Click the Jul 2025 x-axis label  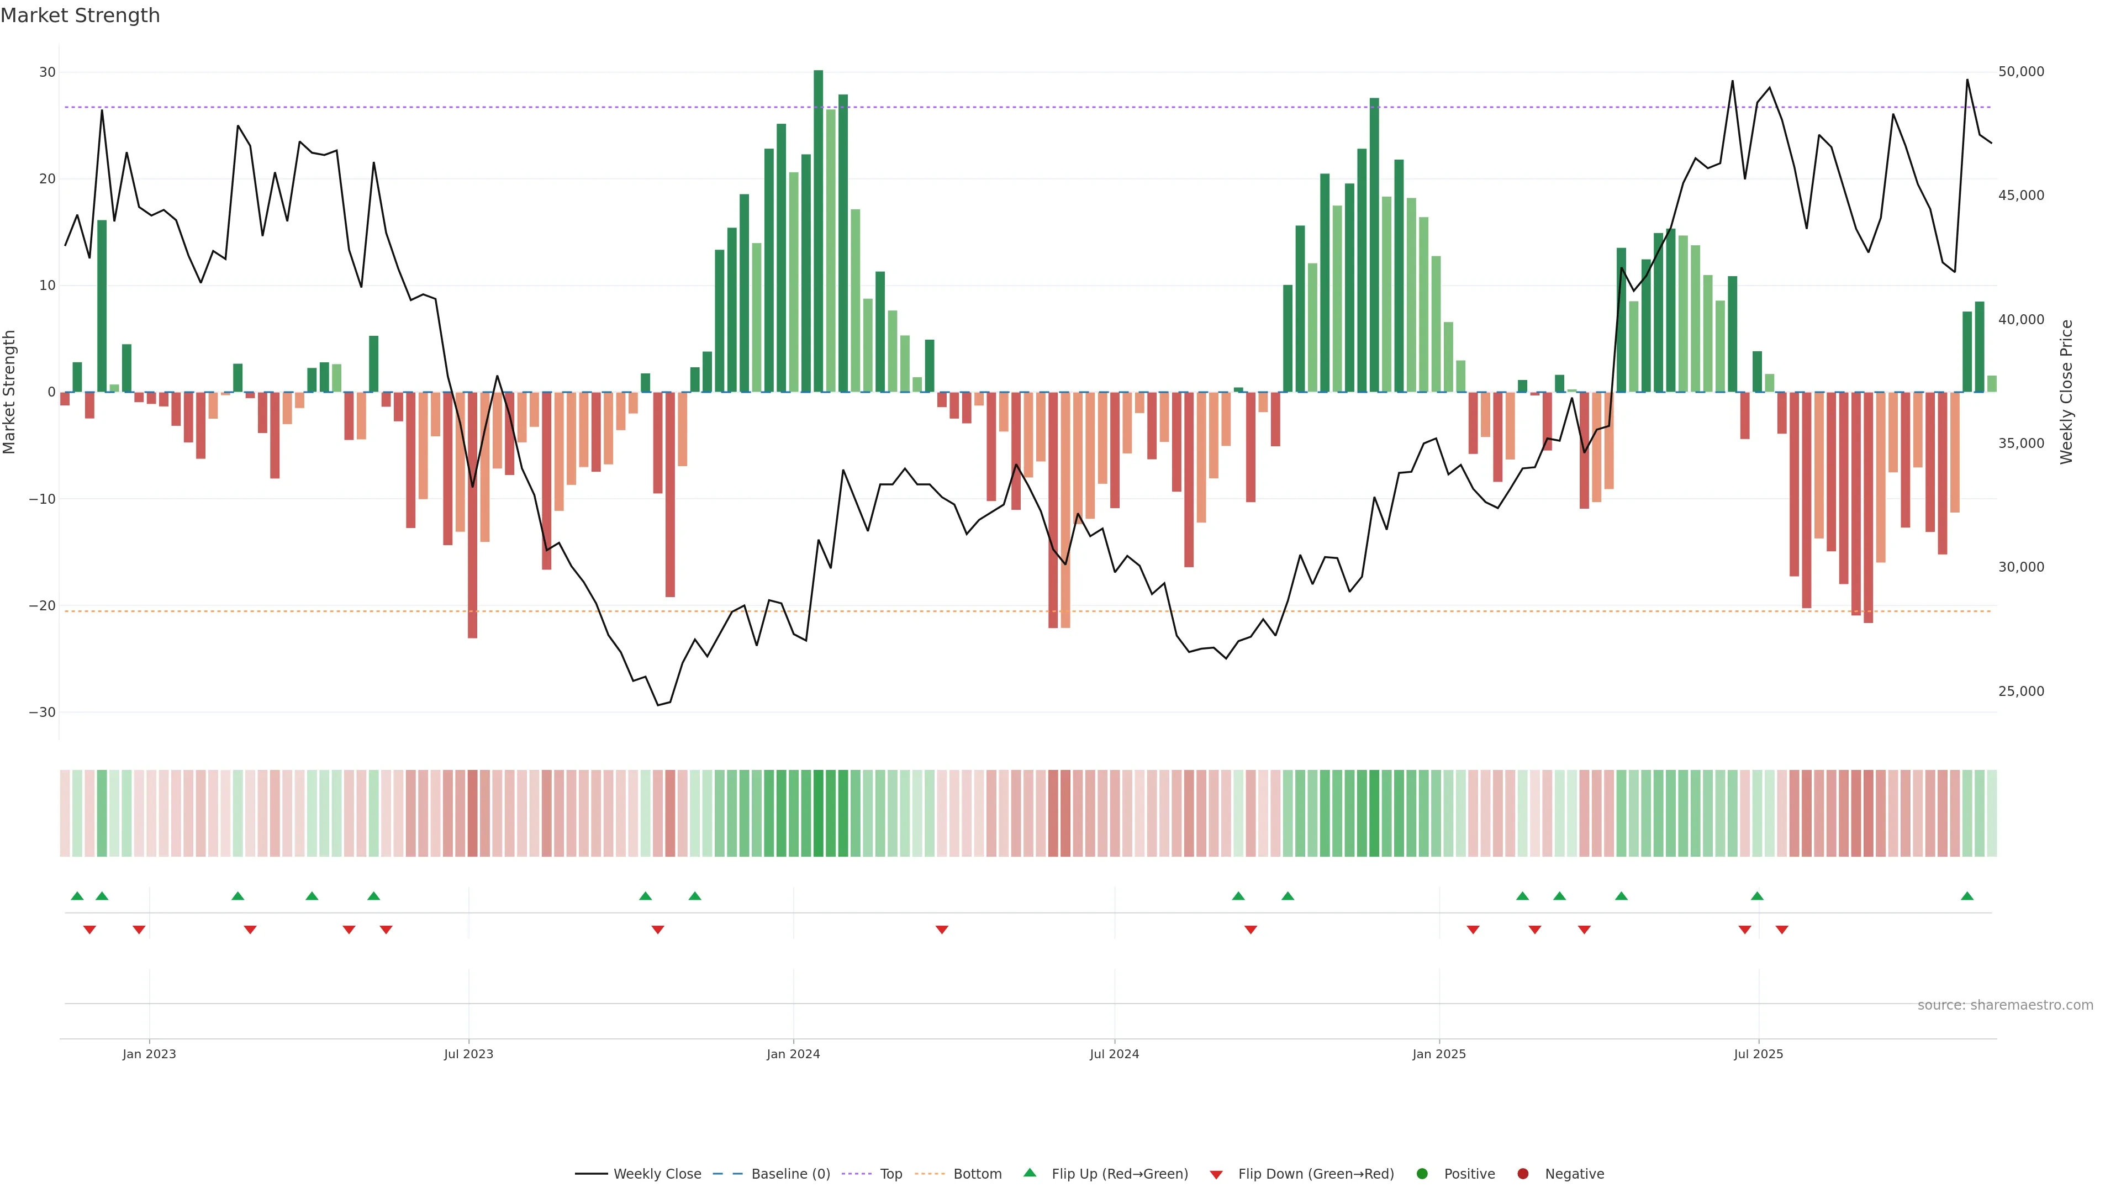pos(1758,1054)
